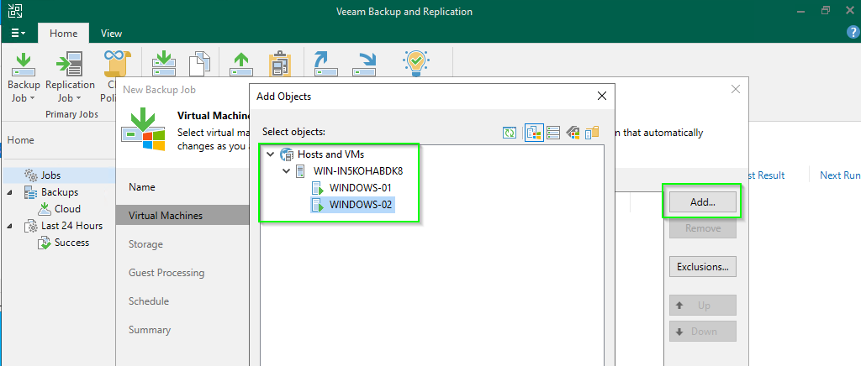Screen dimensions: 861x366
Task: Select the server-list view icon in Add Objects
Action: click(553, 132)
